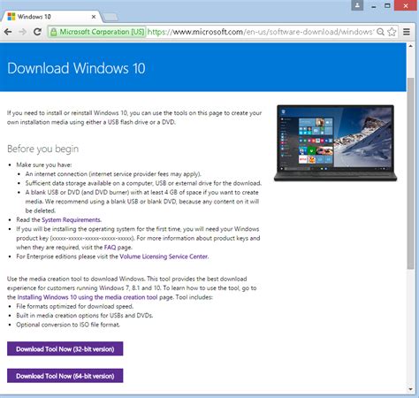Open a new tab button
Screen dimensions: 419x398
coord(110,18)
